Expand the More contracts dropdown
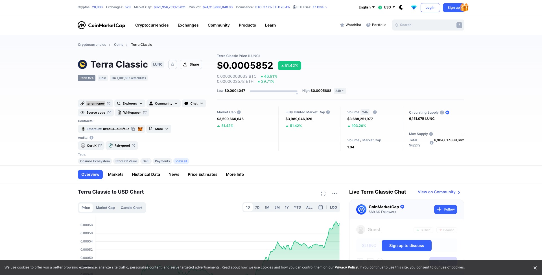Screen dimensions: 542x275 pos(159,129)
